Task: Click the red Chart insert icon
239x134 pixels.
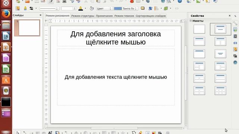Action: pyautogui.click(x=132, y=1)
